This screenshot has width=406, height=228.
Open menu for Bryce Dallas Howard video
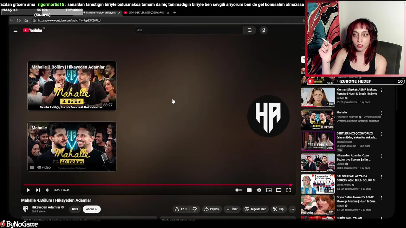[381, 198]
